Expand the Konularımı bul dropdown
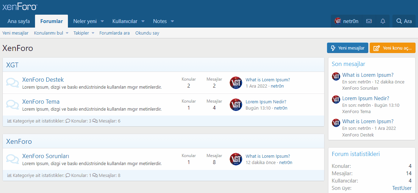Viewport: 418px width, 193px height. click(x=67, y=33)
